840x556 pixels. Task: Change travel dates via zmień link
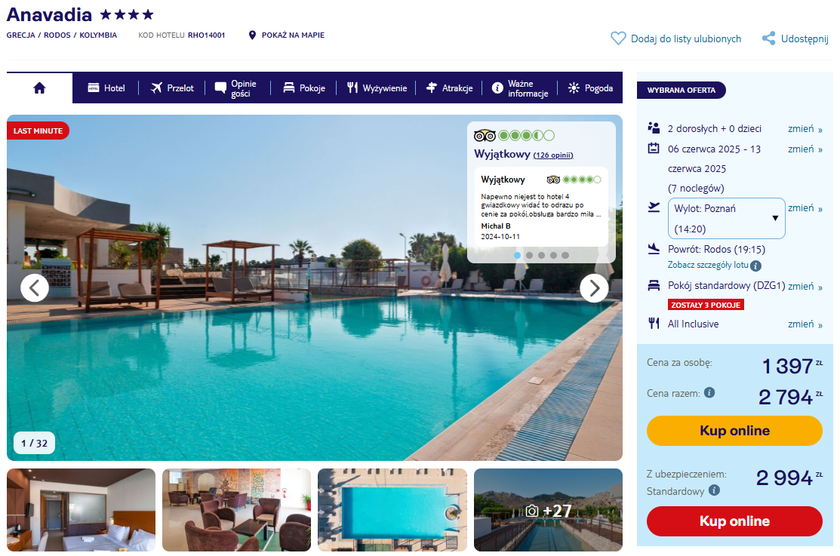805,149
